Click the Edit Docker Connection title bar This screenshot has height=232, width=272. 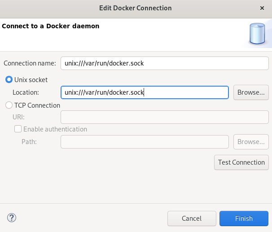click(136, 8)
